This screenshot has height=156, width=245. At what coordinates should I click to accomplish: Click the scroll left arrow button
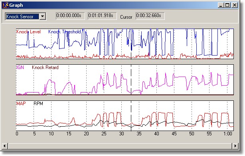[x=4, y=146]
